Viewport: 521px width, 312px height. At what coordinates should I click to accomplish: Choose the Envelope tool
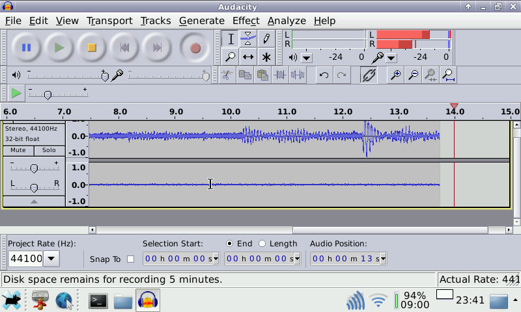tap(248, 39)
